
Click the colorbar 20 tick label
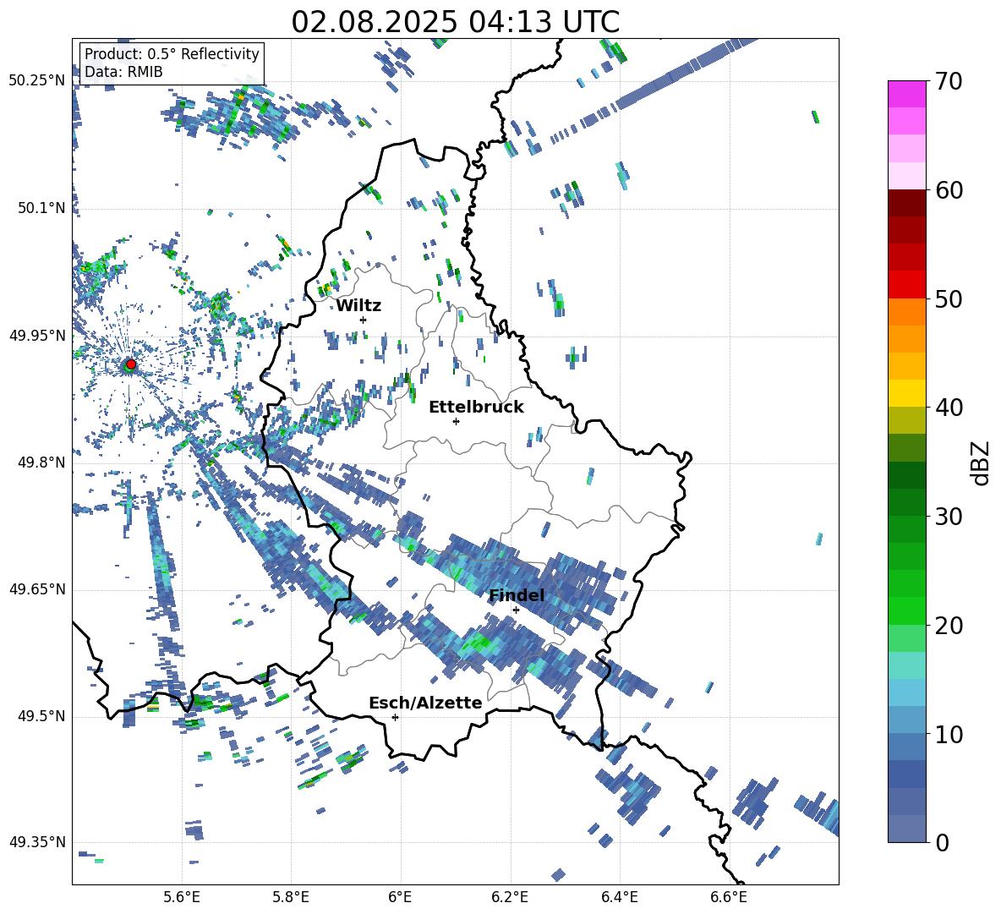click(948, 626)
